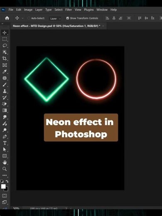The image size is (162, 216).
Task: Select the Zoom tool
Action: coord(5,169)
